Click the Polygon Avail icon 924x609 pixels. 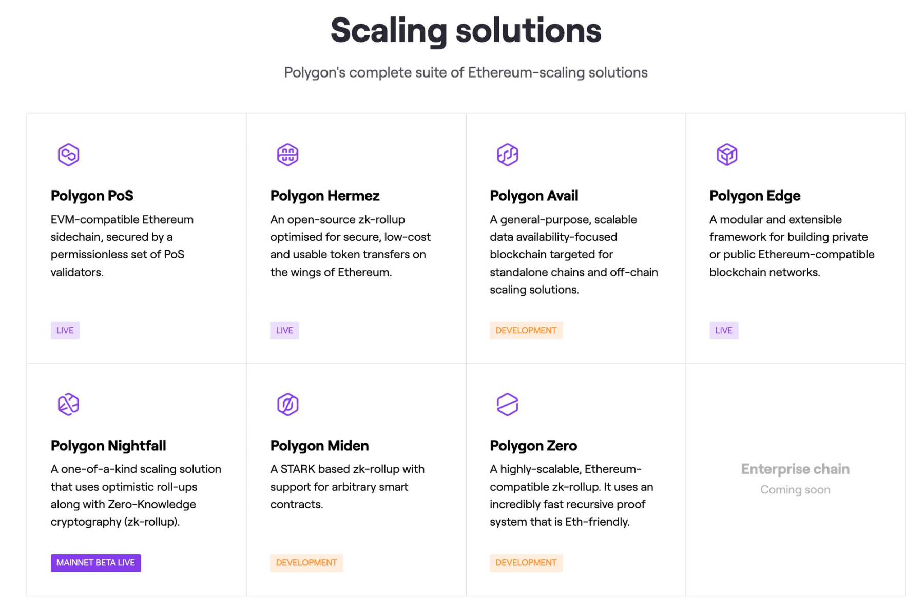click(508, 154)
